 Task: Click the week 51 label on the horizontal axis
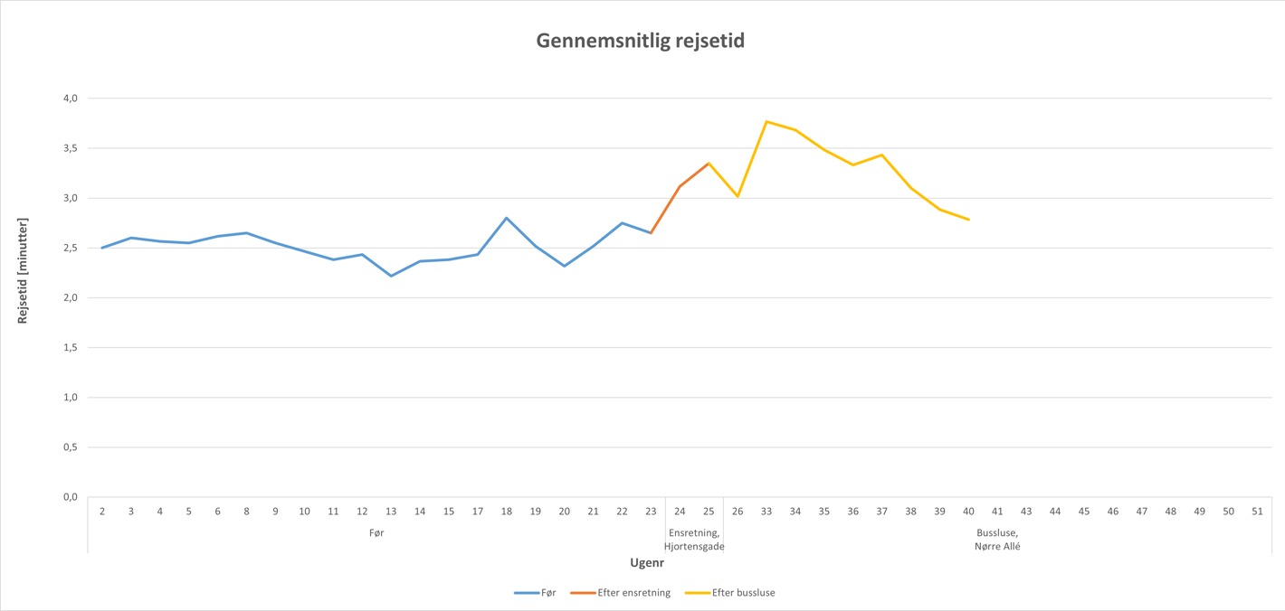(1257, 512)
